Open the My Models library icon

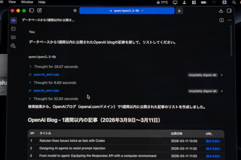click(x=14, y=37)
